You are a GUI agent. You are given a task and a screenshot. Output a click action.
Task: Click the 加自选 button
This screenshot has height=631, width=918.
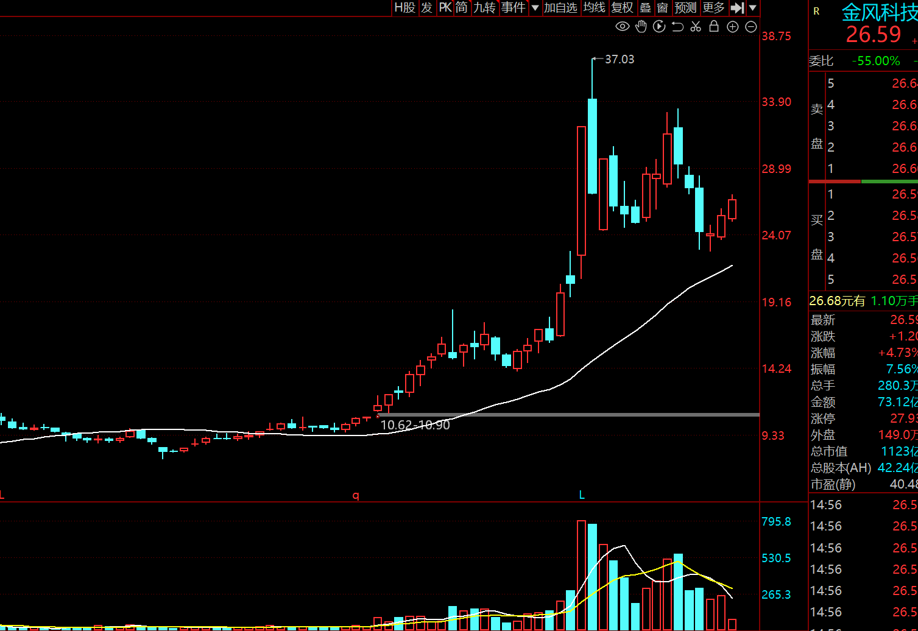tap(560, 8)
